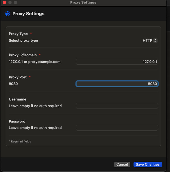Click the globe icon beside Proxy Settings heading
Viewport: 170px width, 172px height.
click(x=8, y=14)
